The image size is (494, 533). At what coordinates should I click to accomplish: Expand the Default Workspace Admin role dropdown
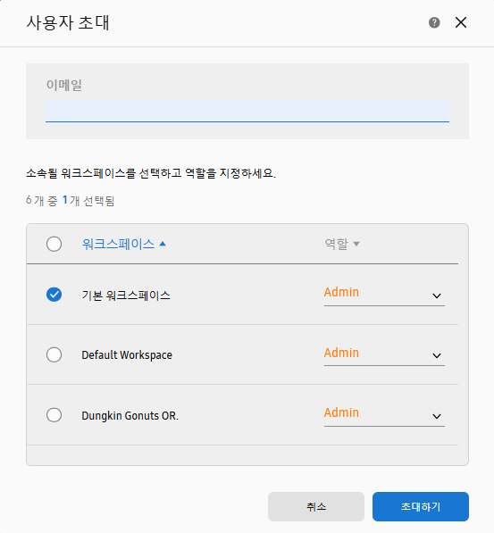384,354
